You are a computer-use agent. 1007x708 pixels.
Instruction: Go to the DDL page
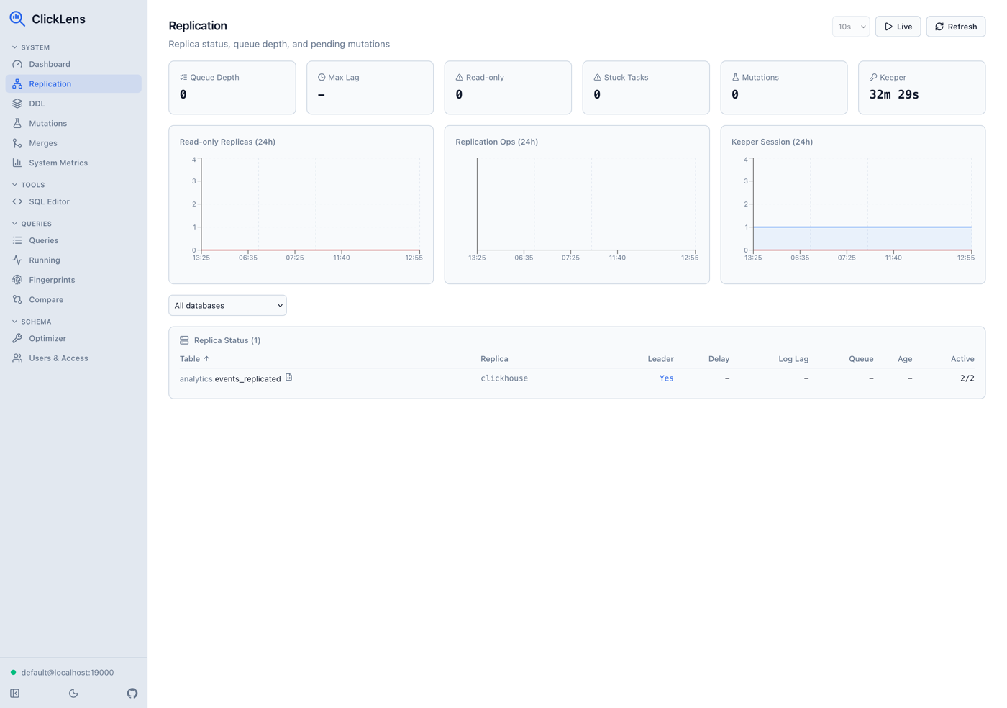(73, 104)
